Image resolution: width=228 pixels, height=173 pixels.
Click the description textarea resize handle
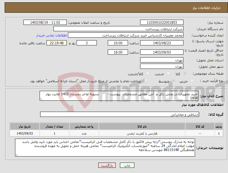coord(41,99)
